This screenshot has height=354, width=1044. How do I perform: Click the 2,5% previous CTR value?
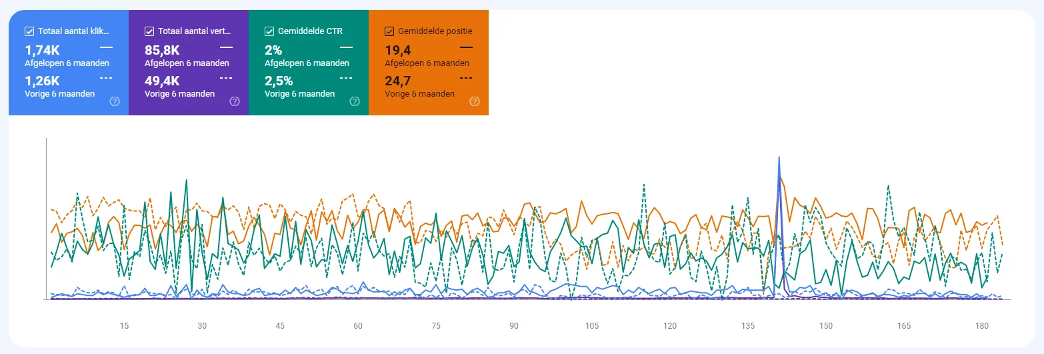point(279,81)
